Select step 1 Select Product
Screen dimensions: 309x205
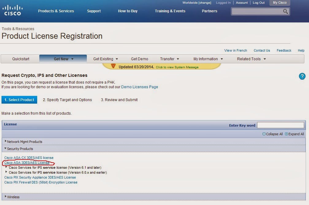tap(19, 100)
